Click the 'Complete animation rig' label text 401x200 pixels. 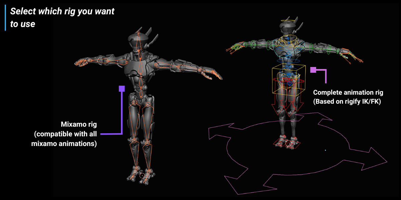[x=348, y=92]
